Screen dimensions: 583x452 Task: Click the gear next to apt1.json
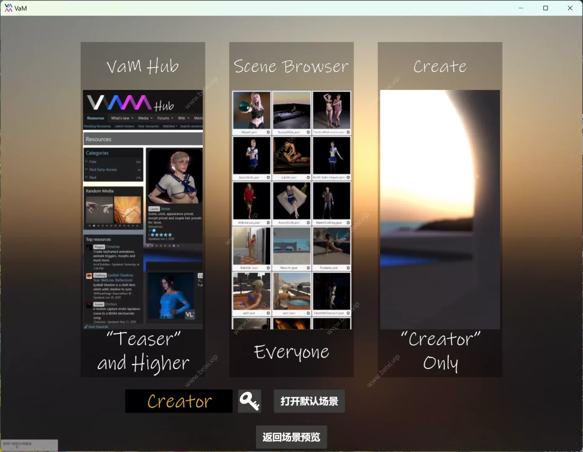[x=308, y=313]
